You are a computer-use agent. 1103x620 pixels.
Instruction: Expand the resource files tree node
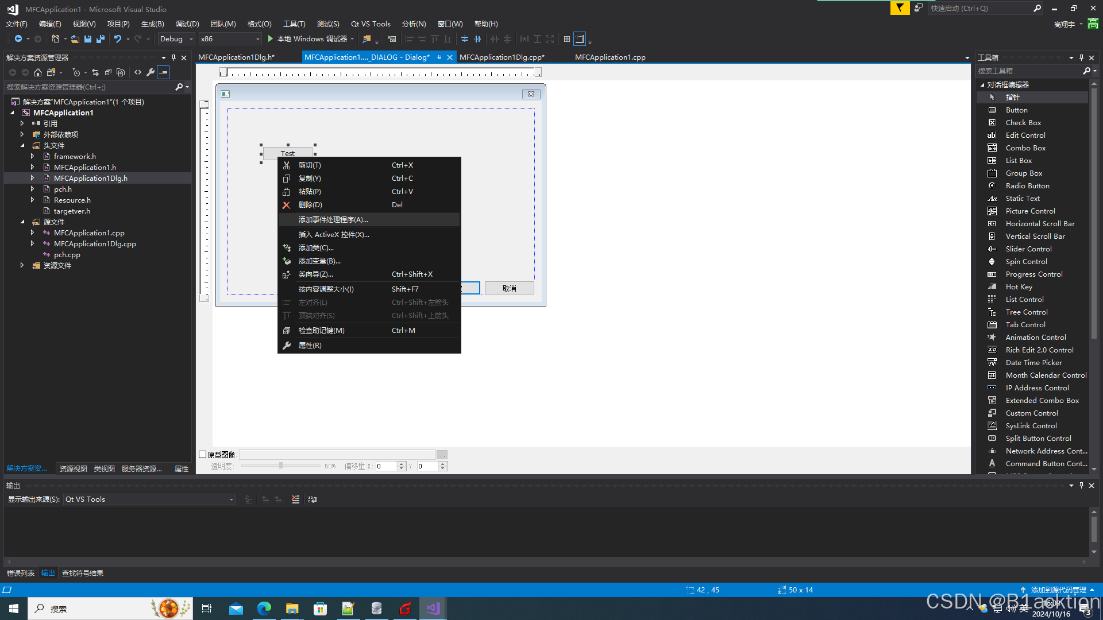point(22,266)
